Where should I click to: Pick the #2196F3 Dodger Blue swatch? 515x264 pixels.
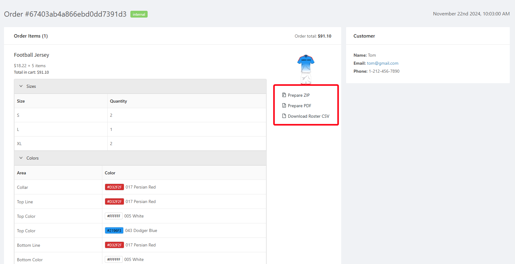pos(114,230)
